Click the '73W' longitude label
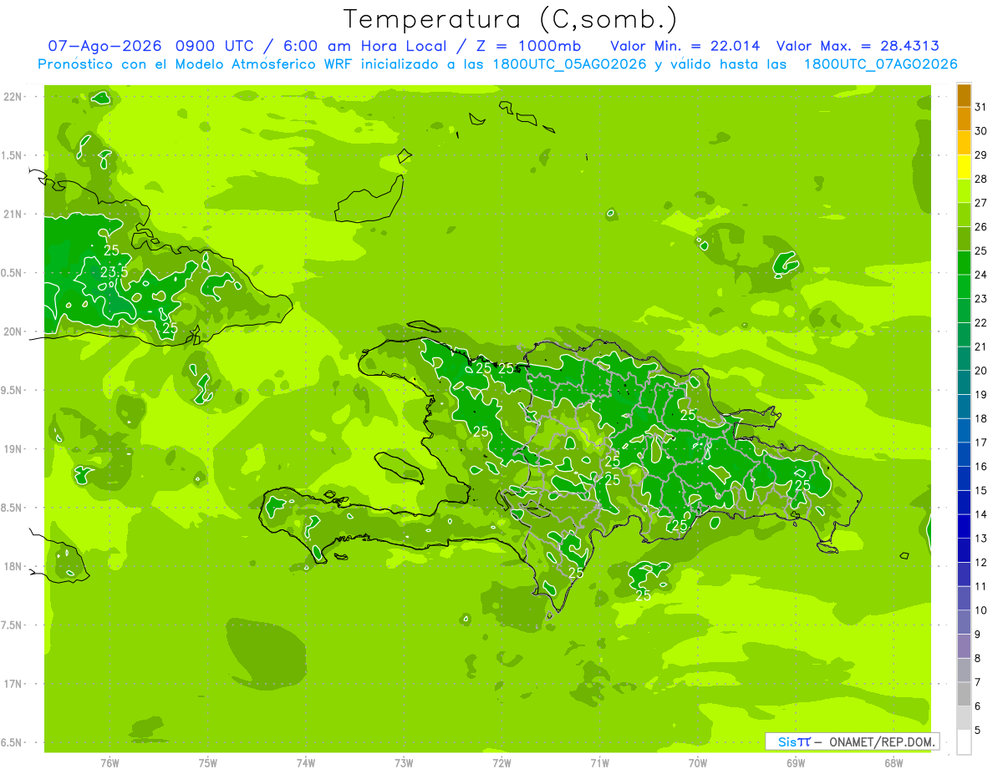This screenshot has height=774, width=1003. (404, 762)
